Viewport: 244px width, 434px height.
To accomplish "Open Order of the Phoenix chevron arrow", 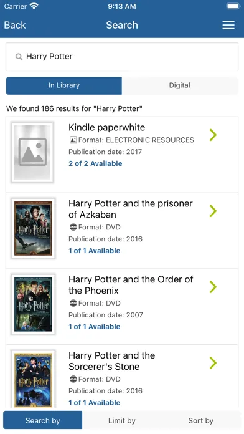I will (213, 287).
